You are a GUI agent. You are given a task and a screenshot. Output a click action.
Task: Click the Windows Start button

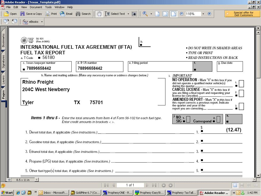pos(7,193)
